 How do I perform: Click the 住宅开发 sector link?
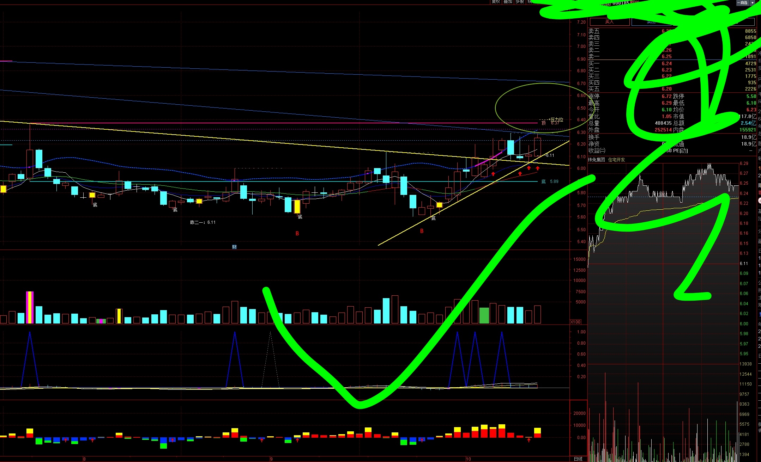click(616, 160)
